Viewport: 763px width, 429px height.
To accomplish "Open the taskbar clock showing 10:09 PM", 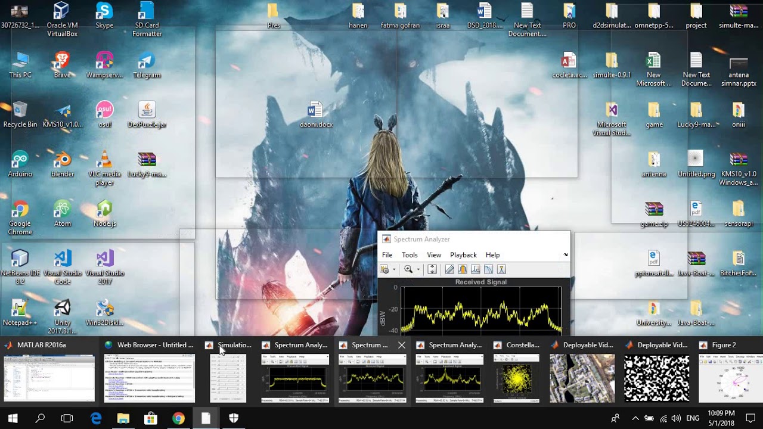I will tap(722, 418).
